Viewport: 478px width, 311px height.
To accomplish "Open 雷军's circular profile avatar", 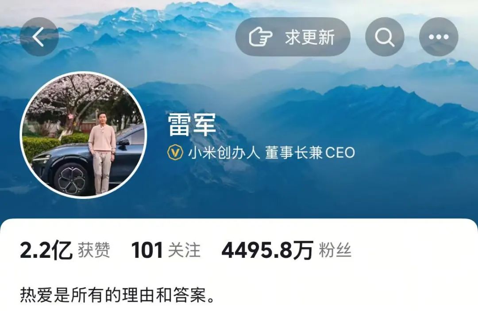I will tap(84, 135).
